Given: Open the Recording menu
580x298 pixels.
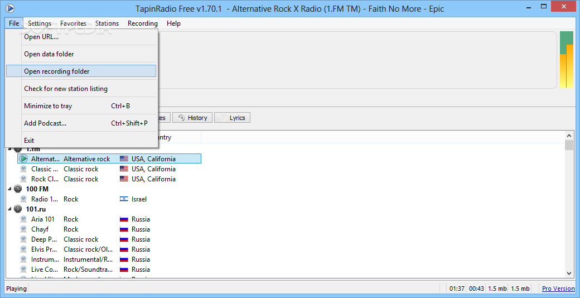Looking at the screenshot, I should coord(142,23).
